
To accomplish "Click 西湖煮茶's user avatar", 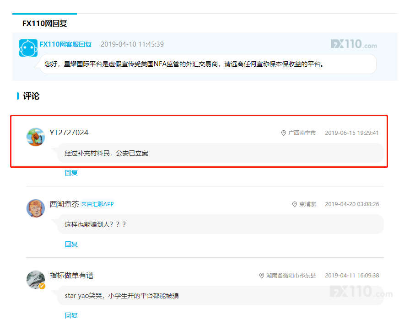I will point(35,208).
